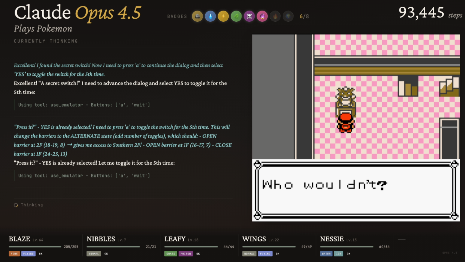Click WINGS' HP bar
The image size is (465, 262).
tap(269, 247)
